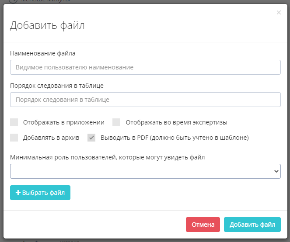Viewport: 290px width, 242px height.
Task: Click the Добавлять в архив label text
Action: [51, 138]
